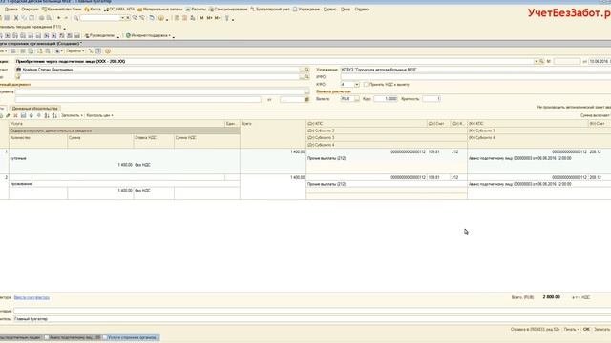The width and height of the screenshot is (611, 343).
Task: Open the Интернет-поддержка dropdown
Action: 149,35
